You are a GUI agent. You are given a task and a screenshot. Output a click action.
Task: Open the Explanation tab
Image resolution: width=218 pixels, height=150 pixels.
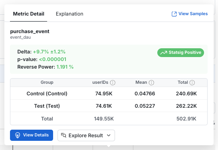click(69, 14)
